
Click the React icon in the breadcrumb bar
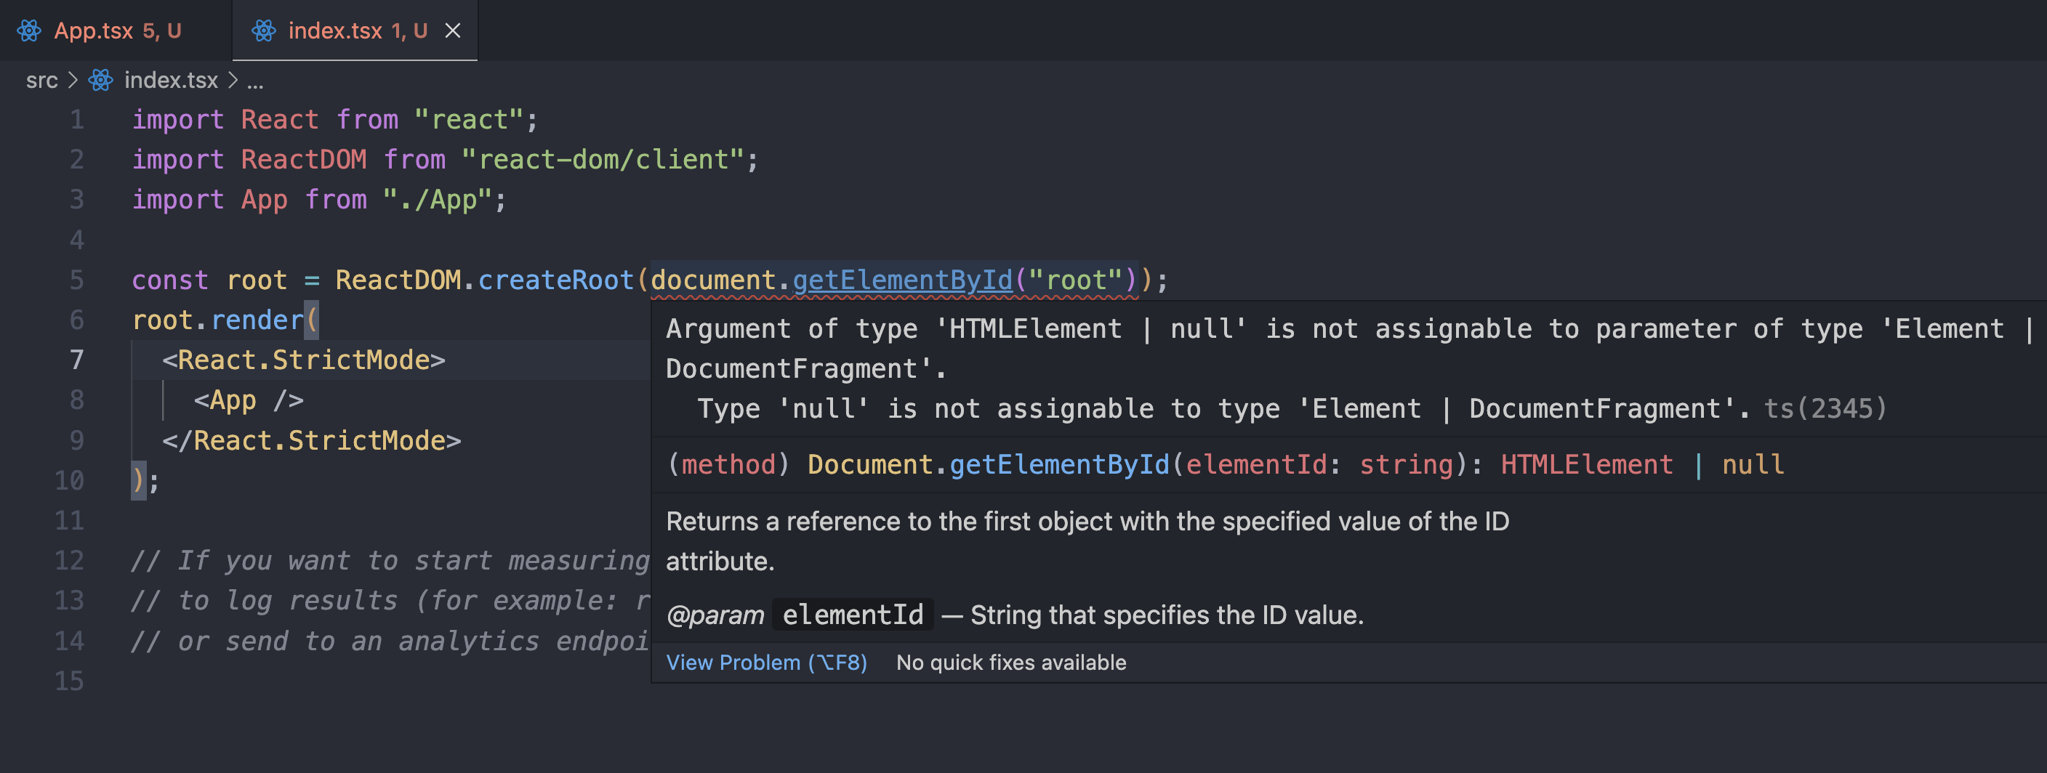(x=100, y=79)
